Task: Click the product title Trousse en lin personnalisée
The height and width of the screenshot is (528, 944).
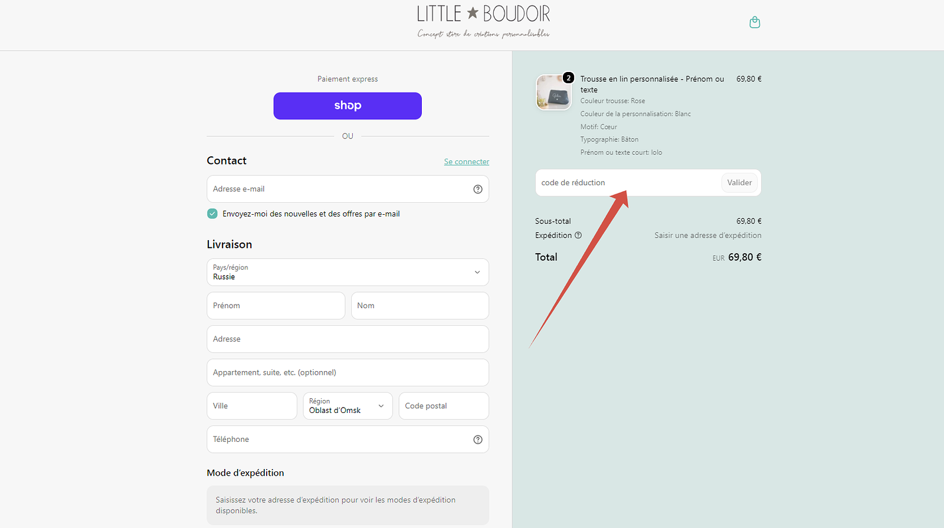Action: point(652,84)
